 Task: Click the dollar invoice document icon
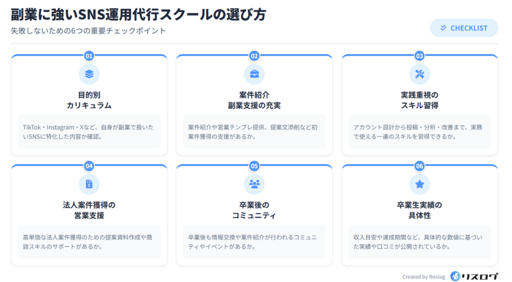[x=89, y=184]
